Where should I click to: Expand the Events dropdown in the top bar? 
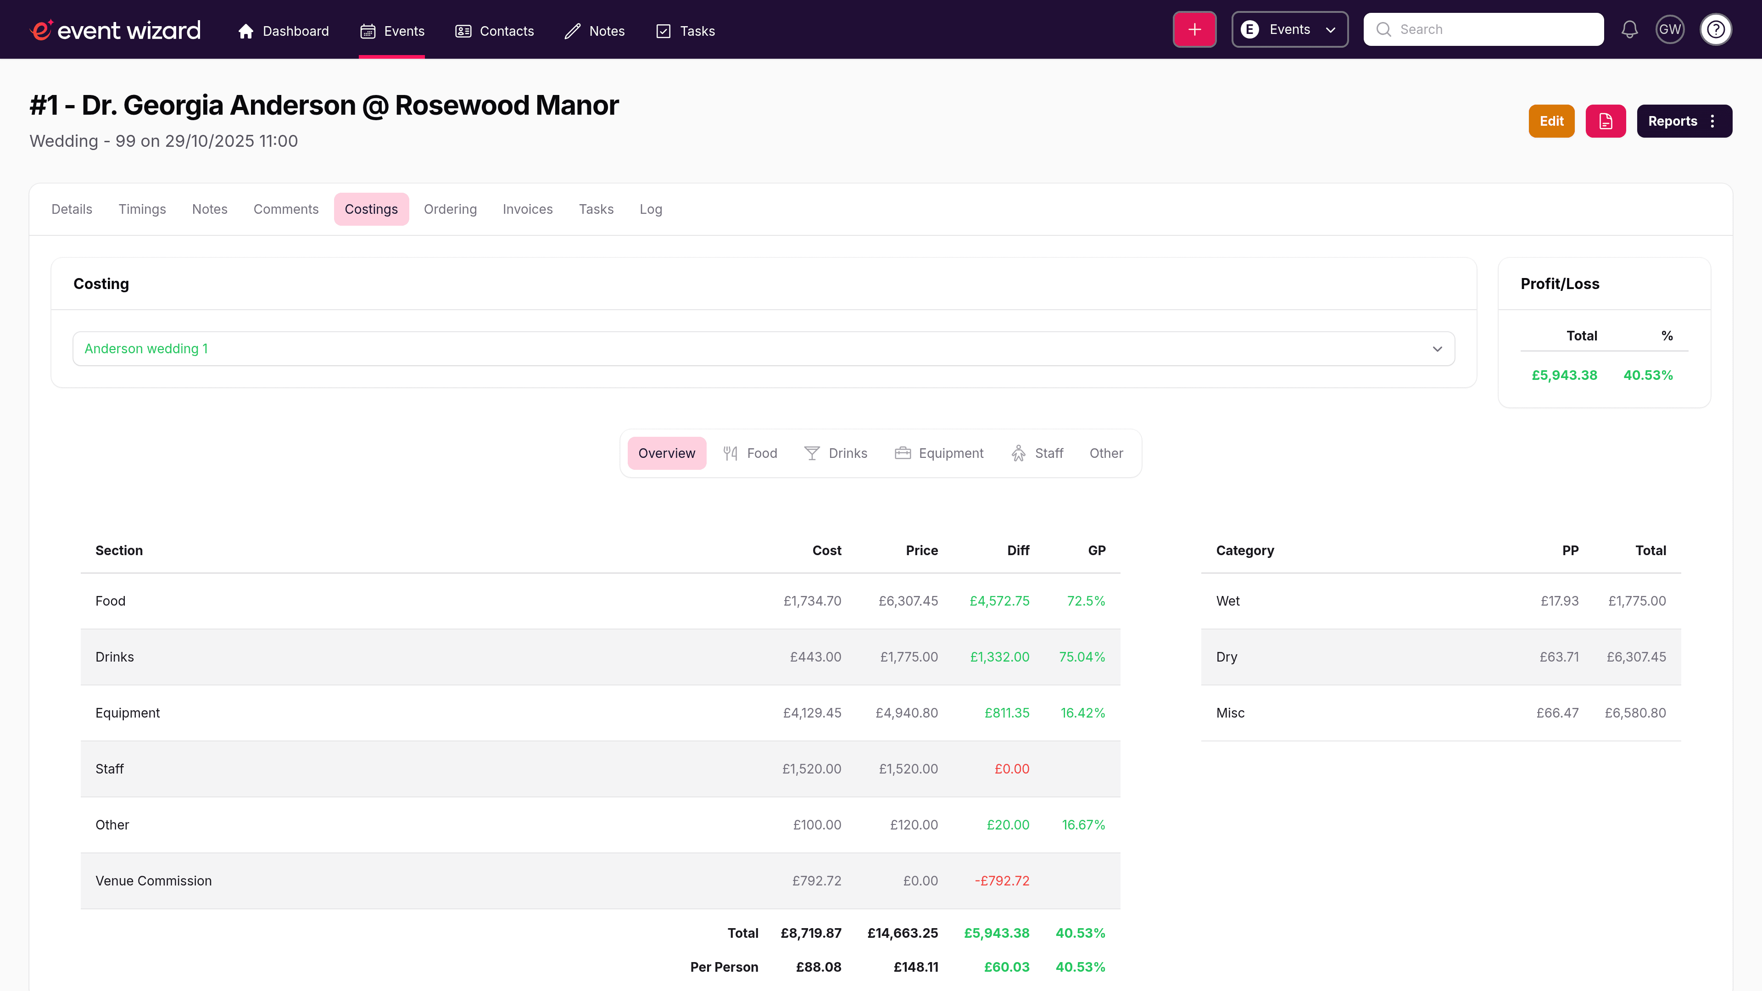tap(1289, 29)
